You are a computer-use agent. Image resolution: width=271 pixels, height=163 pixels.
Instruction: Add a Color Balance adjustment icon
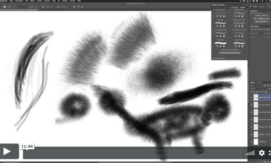click(257, 19)
